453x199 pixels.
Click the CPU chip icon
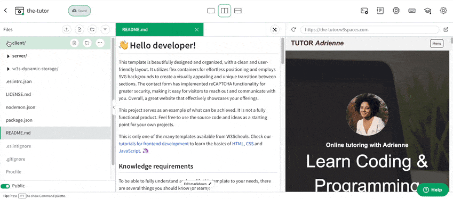[396, 11]
